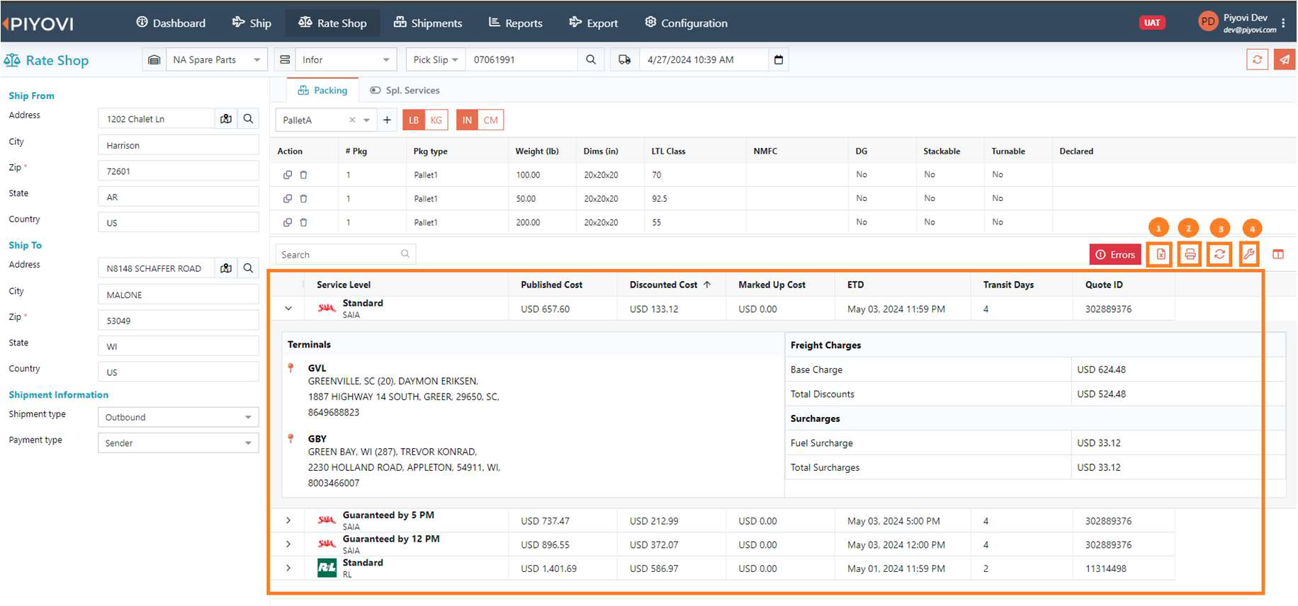Switch dimension unit to IN
The height and width of the screenshot is (606, 1298).
(467, 120)
